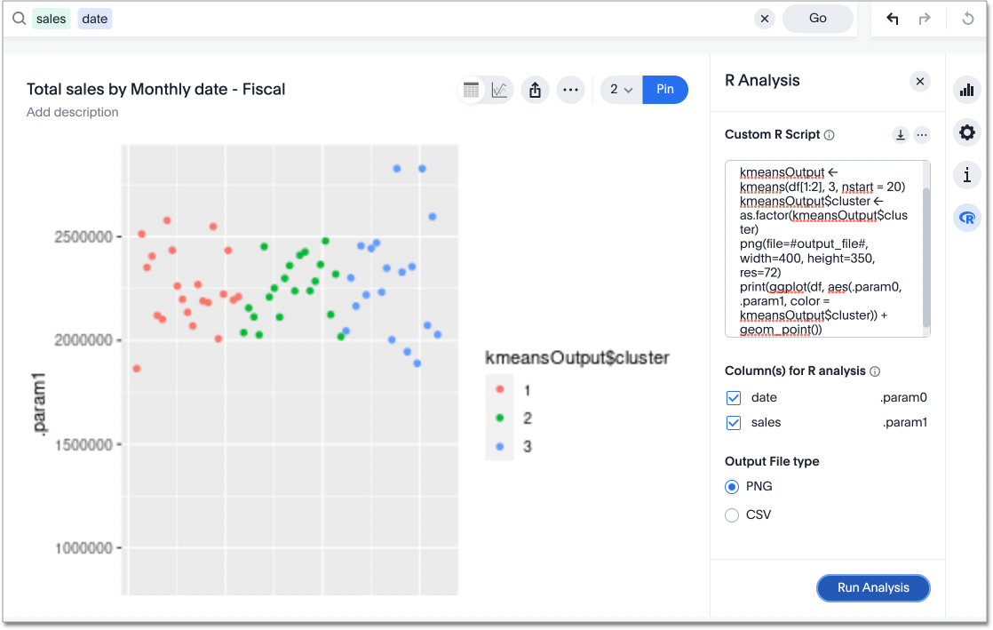Select the PNG output radio button
Screen dimensions: 993x630
tap(731, 486)
